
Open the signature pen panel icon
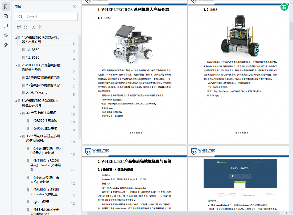click(6, 45)
